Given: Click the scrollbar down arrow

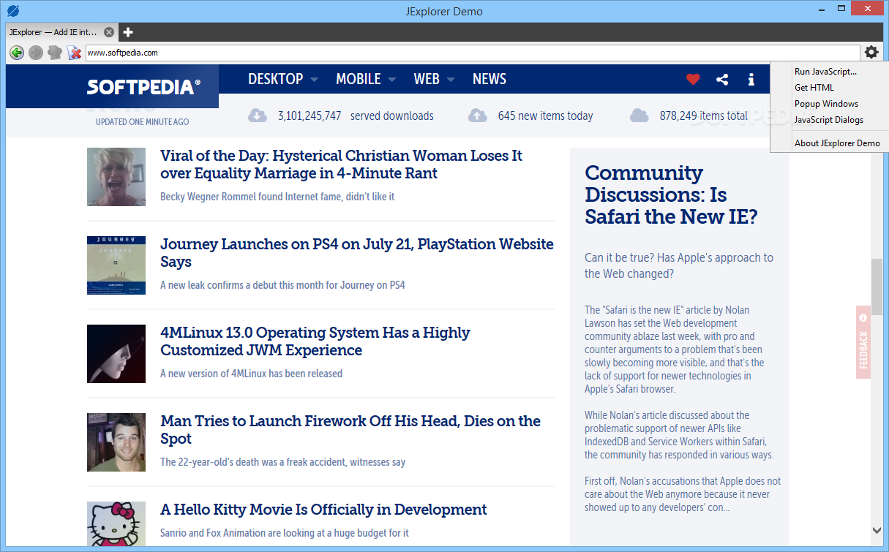Looking at the screenshot, I should [x=877, y=531].
